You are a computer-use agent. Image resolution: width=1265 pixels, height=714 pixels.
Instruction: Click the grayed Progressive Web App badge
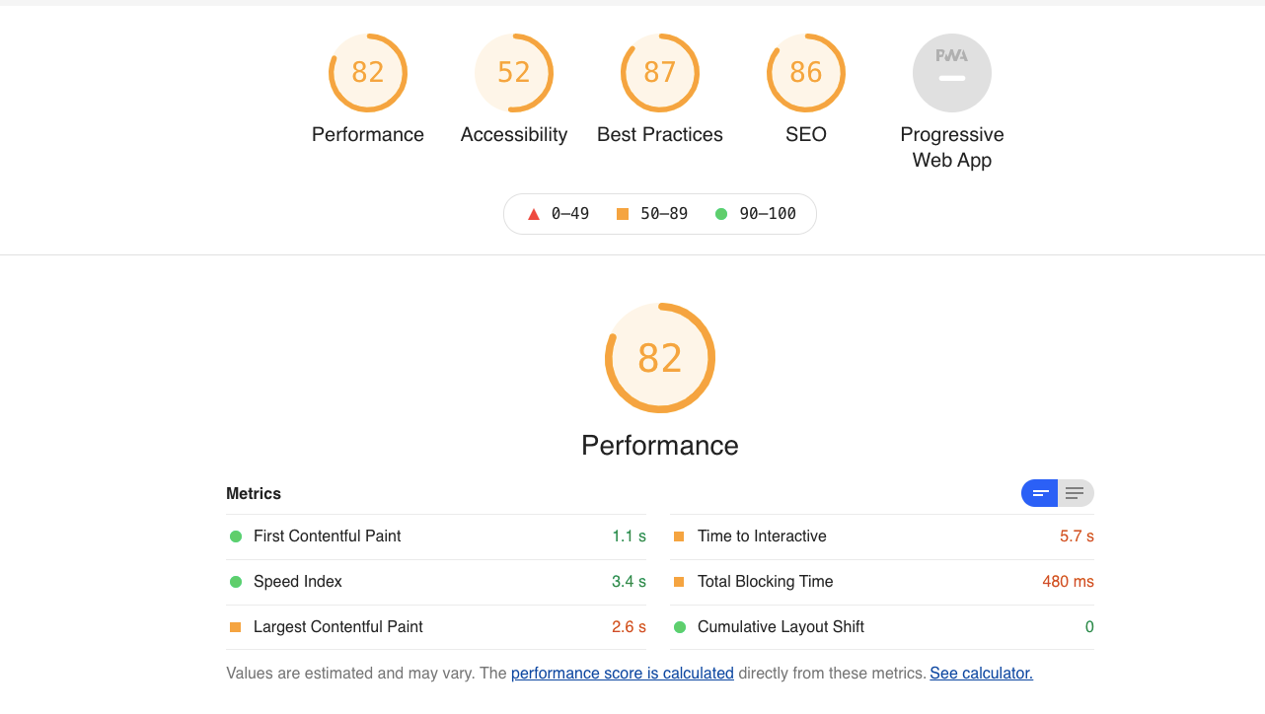[x=951, y=72]
